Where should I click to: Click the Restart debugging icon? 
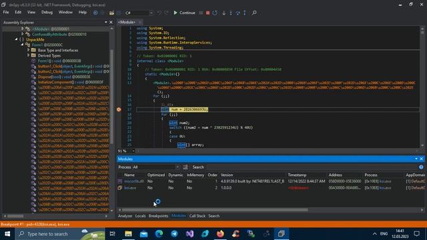coord(215,13)
